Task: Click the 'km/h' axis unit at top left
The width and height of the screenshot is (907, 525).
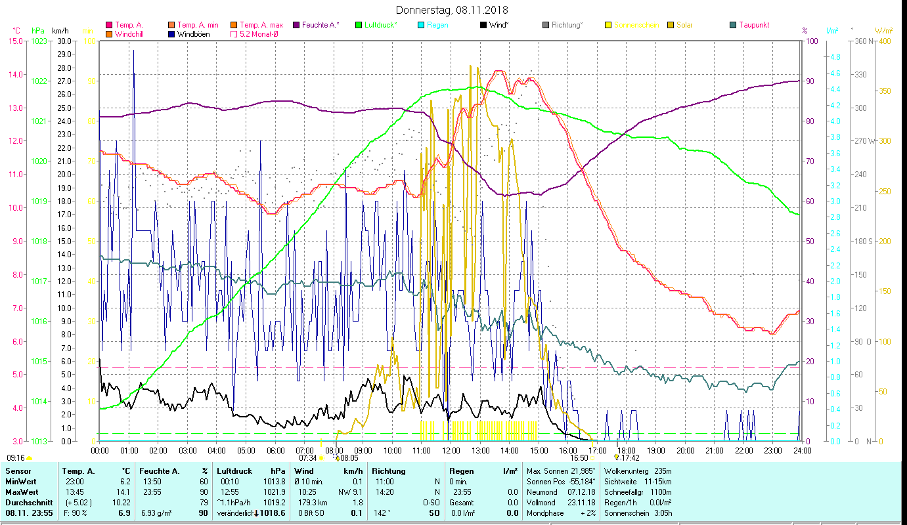Action: pyautogui.click(x=60, y=31)
